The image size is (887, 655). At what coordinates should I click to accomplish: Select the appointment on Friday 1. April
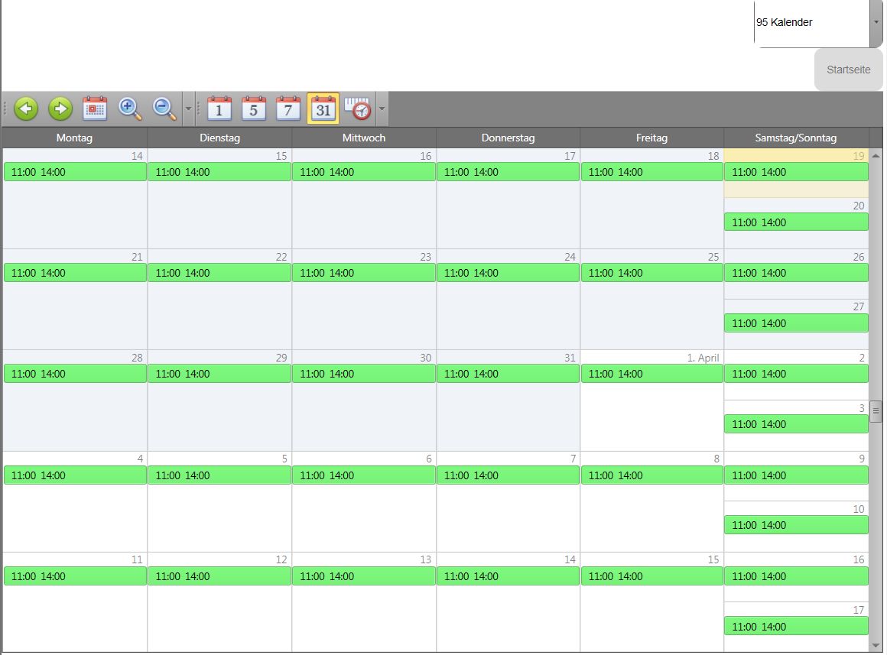point(651,374)
